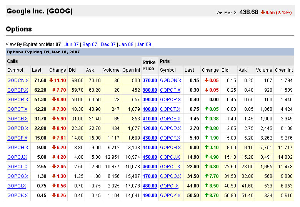Image resolution: width=300 pixels, height=207 pixels.
Task: Click the Options Expiring Fri, Mar 16, 2007 bar
Action: coord(150,52)
